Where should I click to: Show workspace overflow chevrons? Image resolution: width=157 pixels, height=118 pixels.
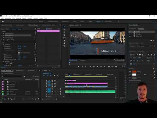coord(119,21)
